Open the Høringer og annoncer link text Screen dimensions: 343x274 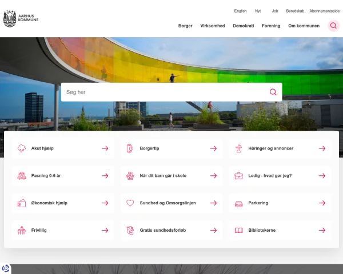(270, 148)
